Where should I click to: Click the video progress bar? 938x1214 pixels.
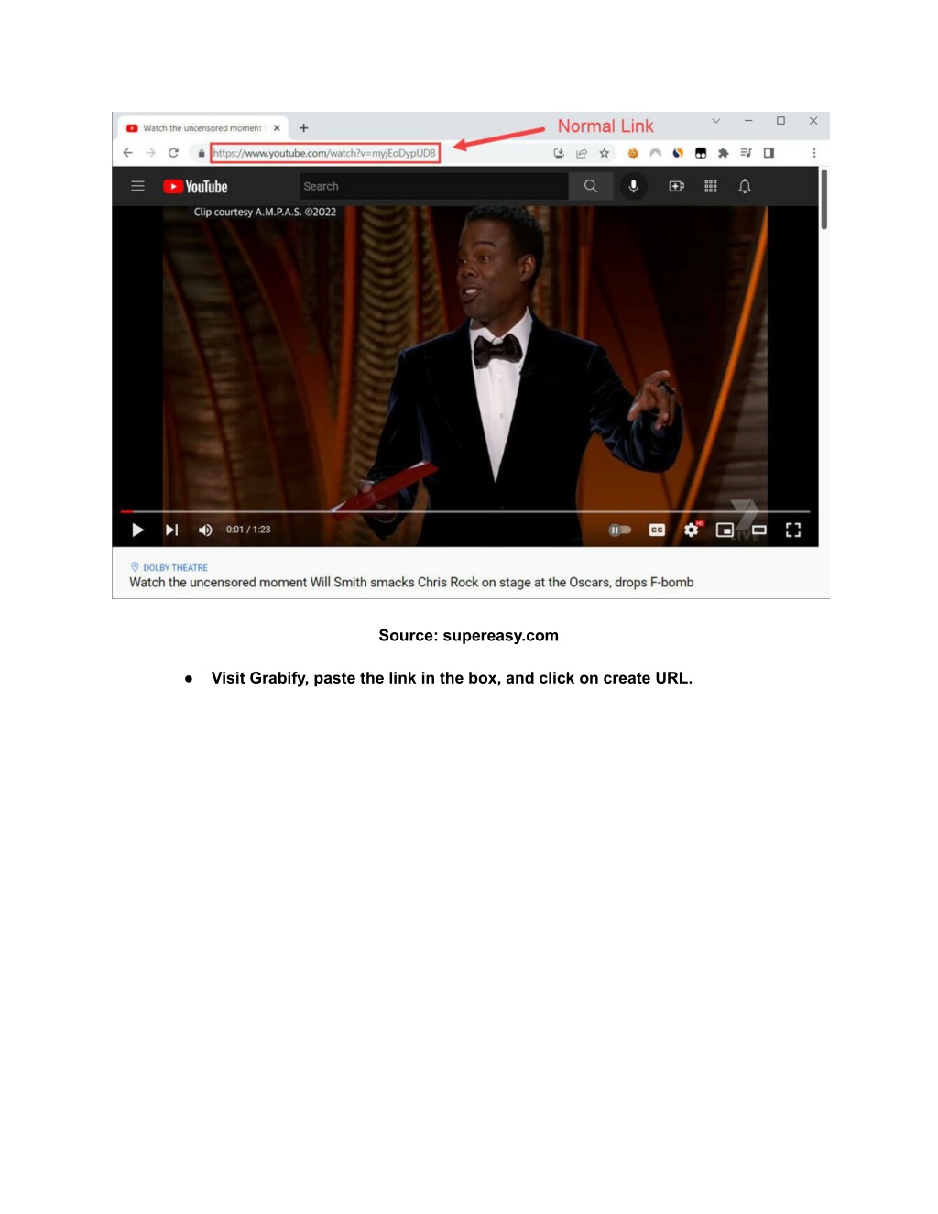pos(465,511)
